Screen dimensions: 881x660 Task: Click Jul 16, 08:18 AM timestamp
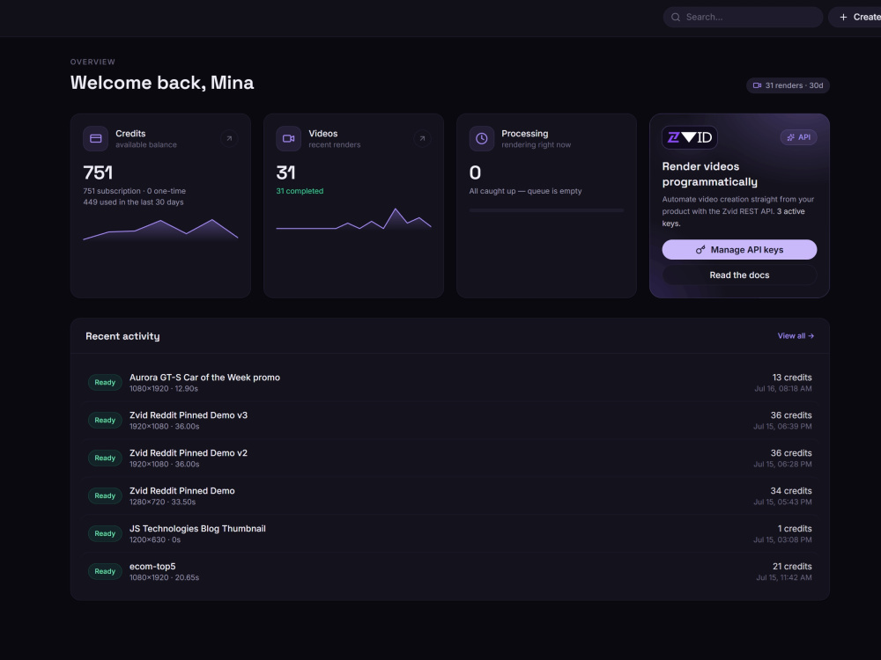(x=782, y=388)
